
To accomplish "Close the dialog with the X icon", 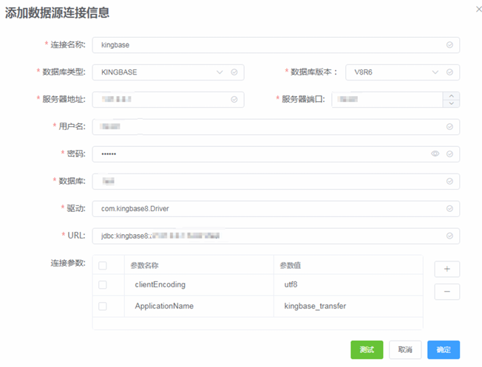I will point(478,10).
